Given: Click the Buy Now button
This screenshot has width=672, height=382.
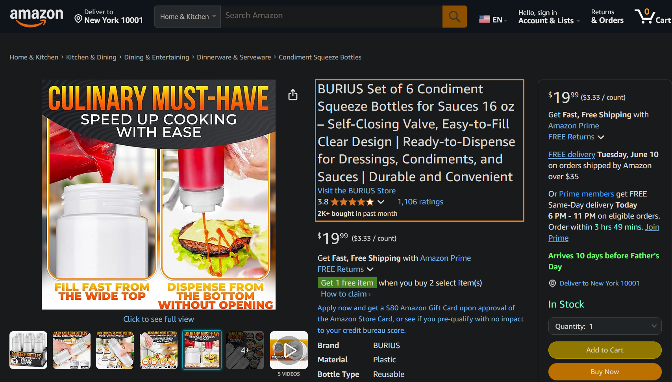Looking at the screenshot, I should point(605,372).
